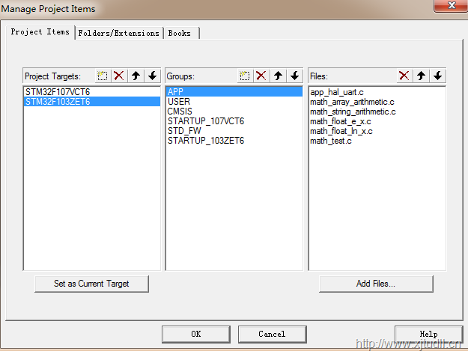Select math_test.c in Files list

[x=331, y=141]
